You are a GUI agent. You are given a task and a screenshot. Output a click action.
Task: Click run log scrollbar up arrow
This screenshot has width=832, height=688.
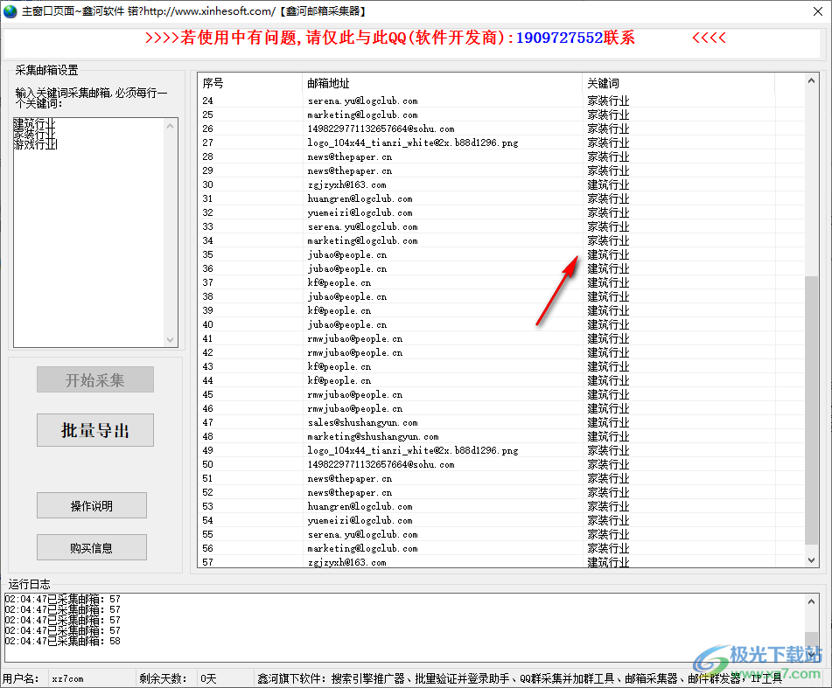click(812, 601)
